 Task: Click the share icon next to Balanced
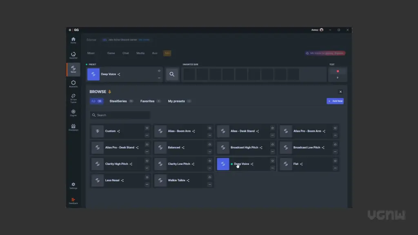point(183,148)
